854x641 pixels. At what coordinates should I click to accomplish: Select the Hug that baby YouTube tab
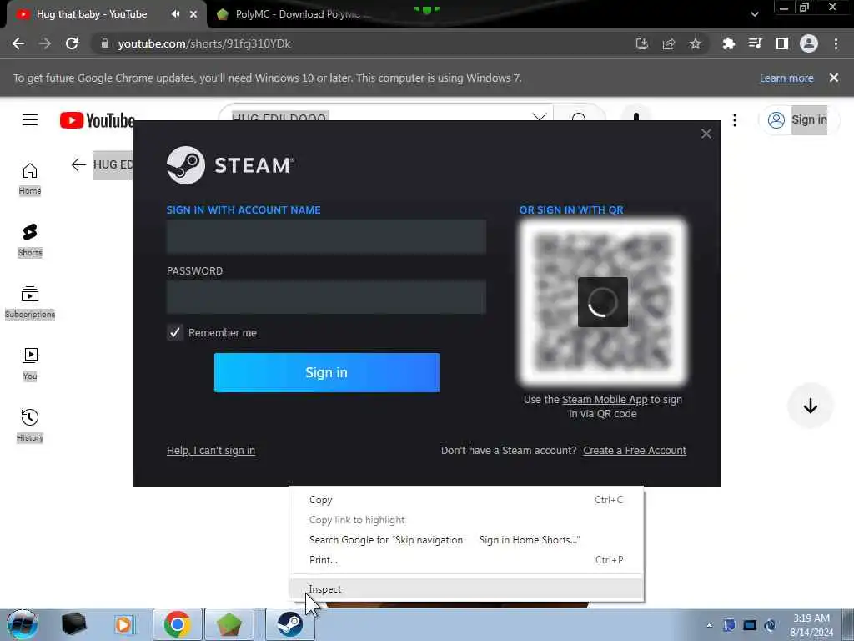pyautogui.click(x=92, y=14)
